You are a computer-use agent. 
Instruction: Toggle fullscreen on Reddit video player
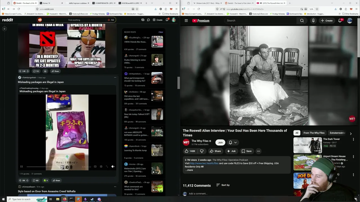point(107,167)
